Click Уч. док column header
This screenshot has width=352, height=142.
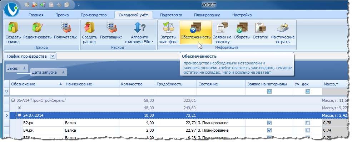point(307,84)
